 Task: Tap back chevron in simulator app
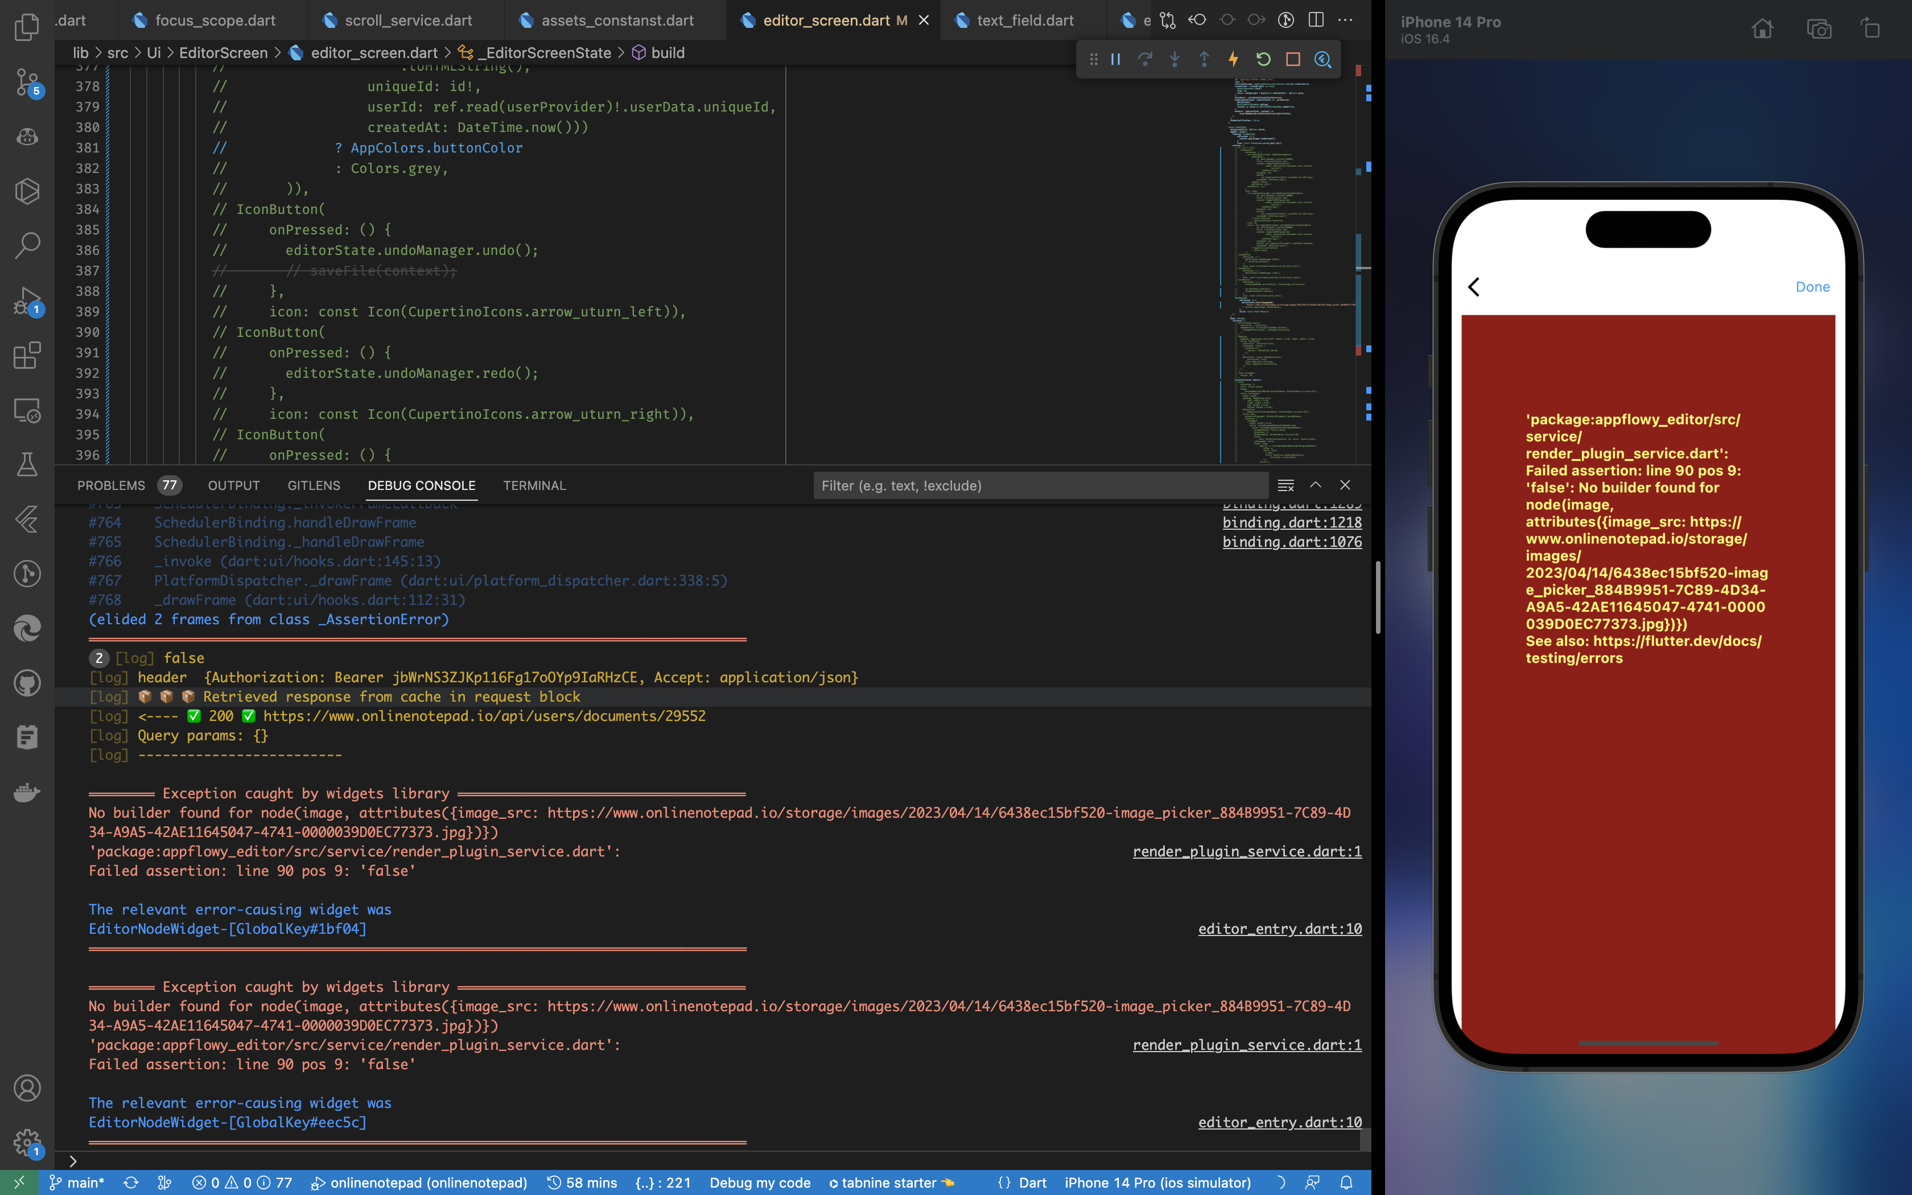click(x=1474, y=287)
